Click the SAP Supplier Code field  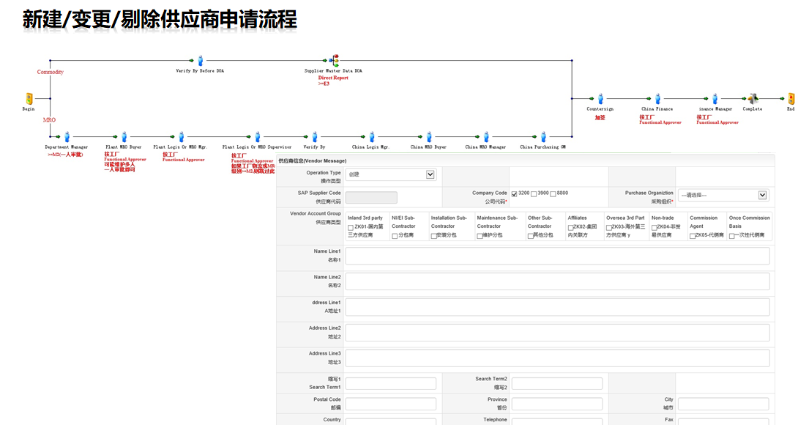[x=371, y=198]
